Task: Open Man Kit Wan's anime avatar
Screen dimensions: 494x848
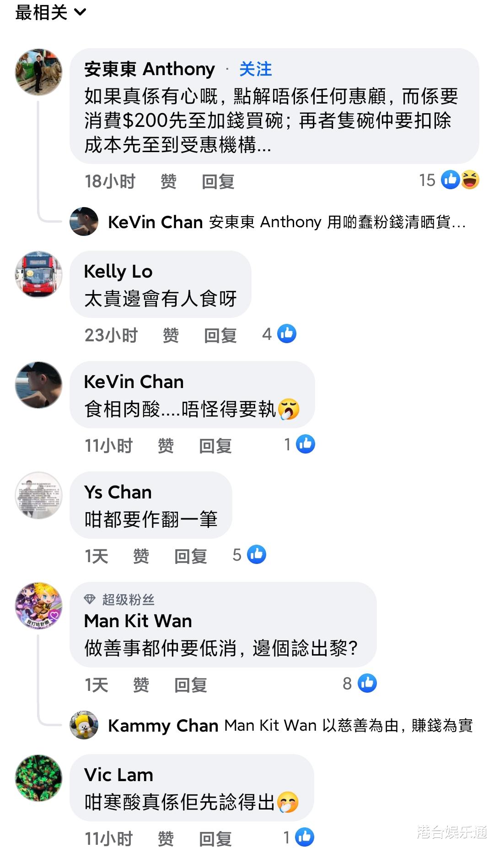Action: 39,605
